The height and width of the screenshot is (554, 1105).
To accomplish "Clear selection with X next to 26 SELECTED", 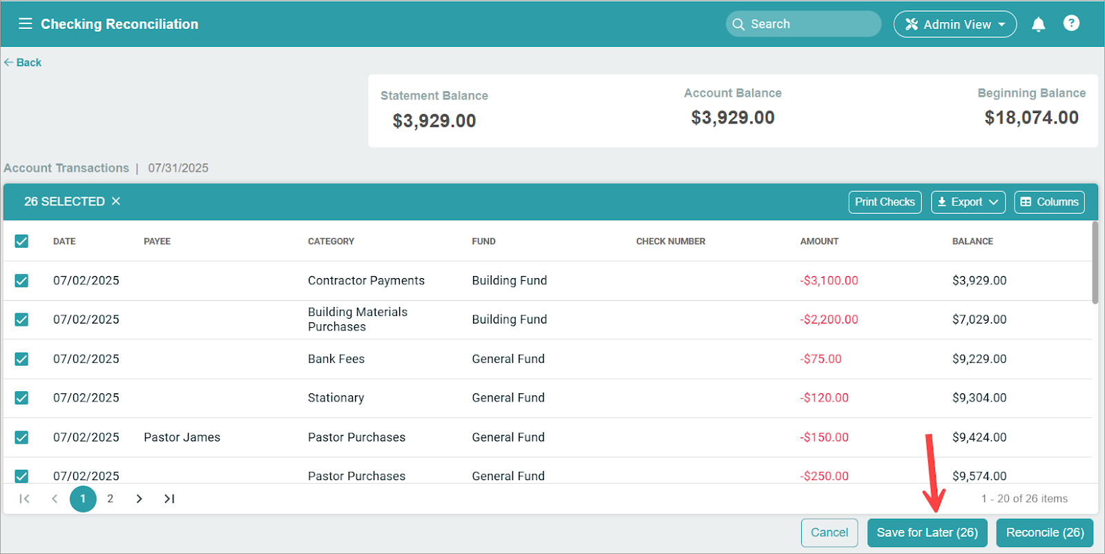I will coord(116,201).
